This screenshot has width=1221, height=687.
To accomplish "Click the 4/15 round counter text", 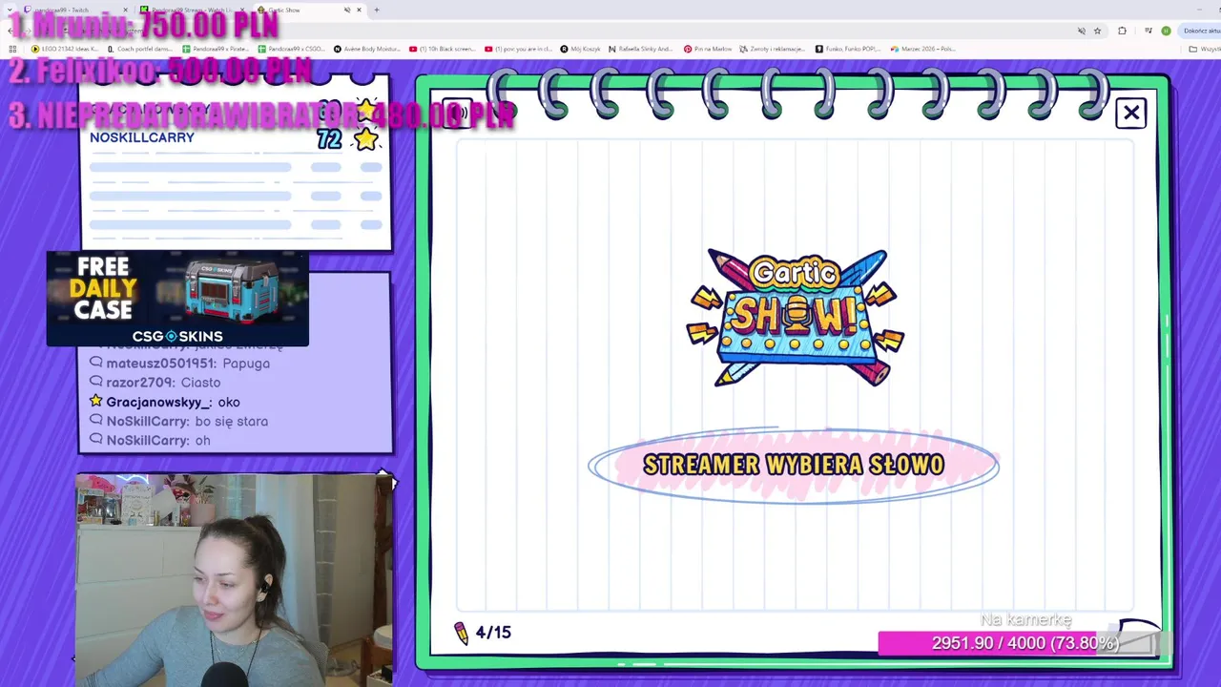I will [493, 633].
